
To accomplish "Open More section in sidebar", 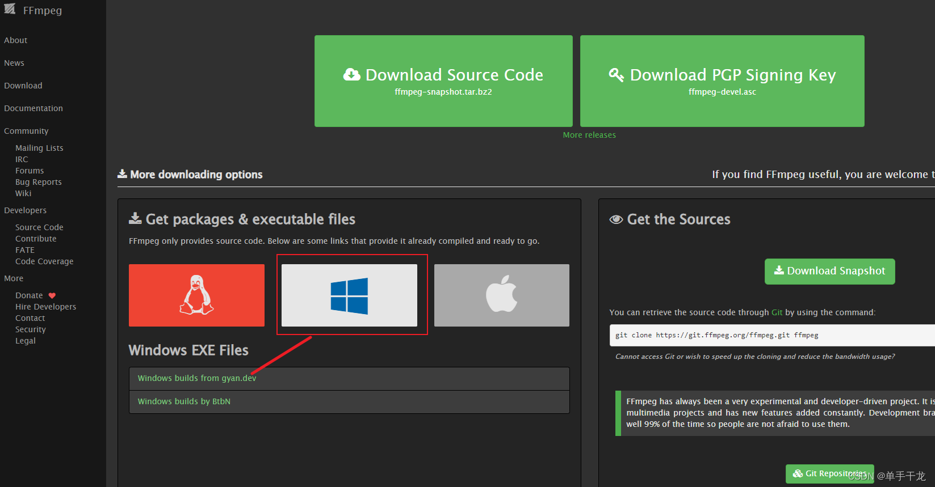I will 14,278.
